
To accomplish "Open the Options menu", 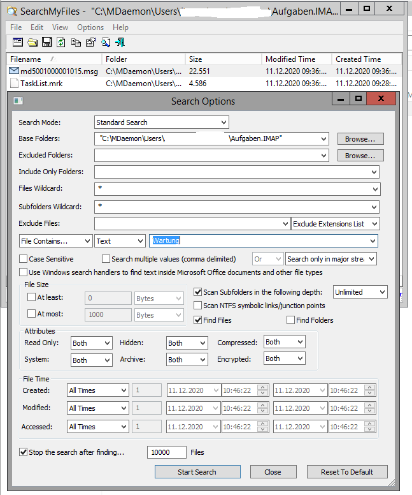I will point(90,27).
